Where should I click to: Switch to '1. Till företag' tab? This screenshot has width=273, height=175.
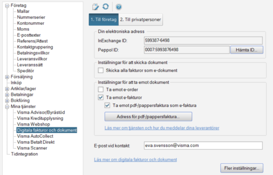104,19
